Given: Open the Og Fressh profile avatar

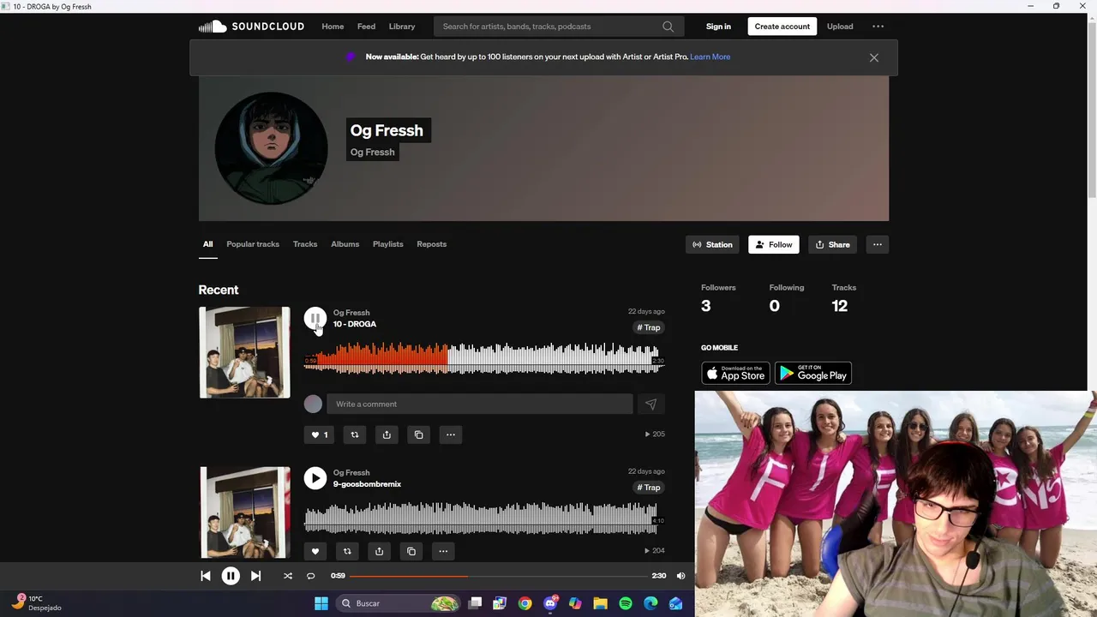Looking at the screenshot, I should (271, 148).
